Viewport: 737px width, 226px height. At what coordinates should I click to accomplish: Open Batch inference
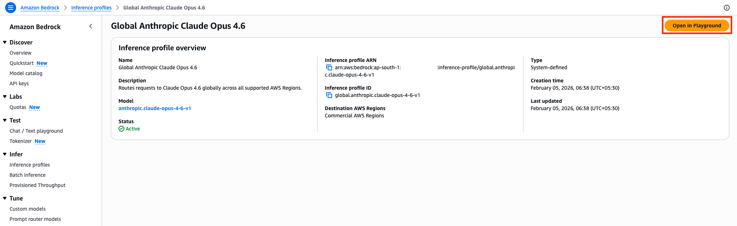pyautogui.click(x=27, y=175)
